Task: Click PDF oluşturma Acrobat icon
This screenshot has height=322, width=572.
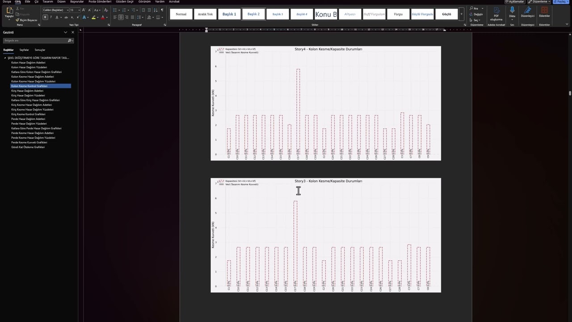Action: pyautogui.click(x=496, y=14)
